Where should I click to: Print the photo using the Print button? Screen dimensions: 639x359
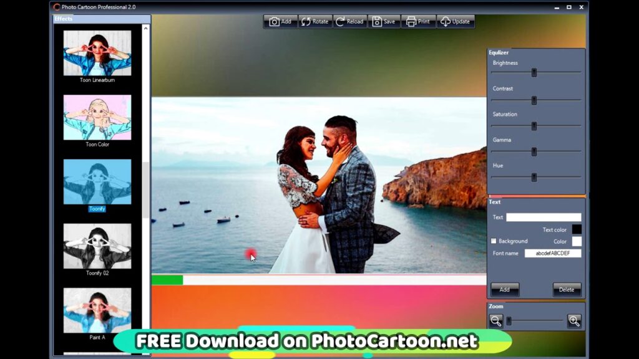coord(419,22)
